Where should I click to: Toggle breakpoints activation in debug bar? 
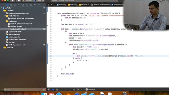coord(53,89)
